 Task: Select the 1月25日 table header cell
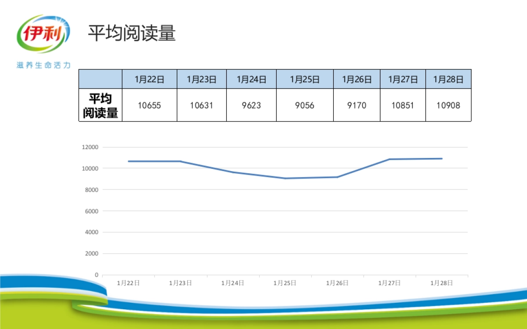[x=305, y=79]
